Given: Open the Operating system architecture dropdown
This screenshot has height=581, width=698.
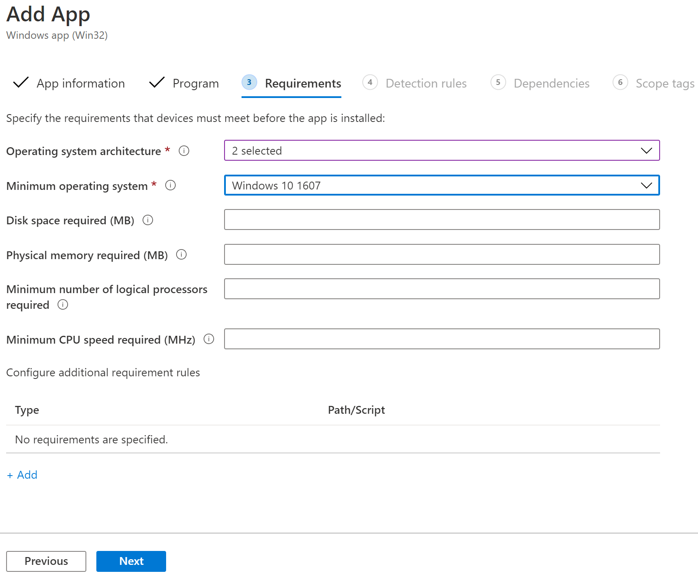Looking at the screenshot, I should pos(442,151).
